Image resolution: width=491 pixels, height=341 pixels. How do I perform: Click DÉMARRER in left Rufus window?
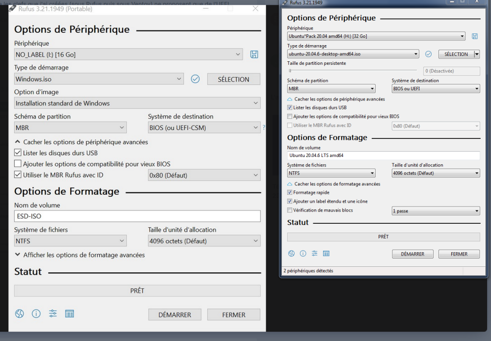(175, 315)
